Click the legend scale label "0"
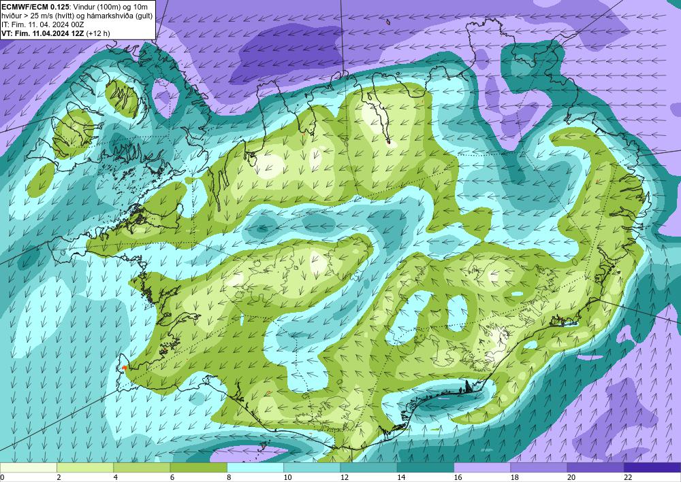 click(2, 477)
